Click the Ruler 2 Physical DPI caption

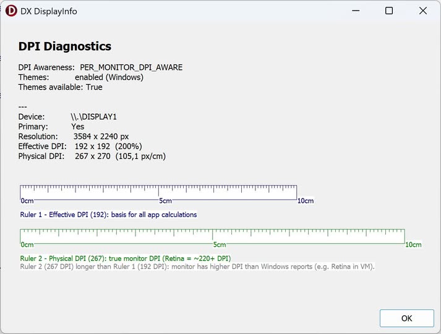coord(126,259)
